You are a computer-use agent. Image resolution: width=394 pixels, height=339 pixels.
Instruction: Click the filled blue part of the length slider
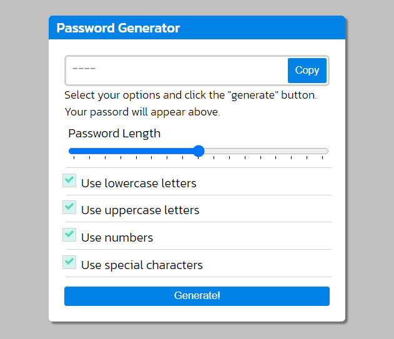tap(131, 150)
